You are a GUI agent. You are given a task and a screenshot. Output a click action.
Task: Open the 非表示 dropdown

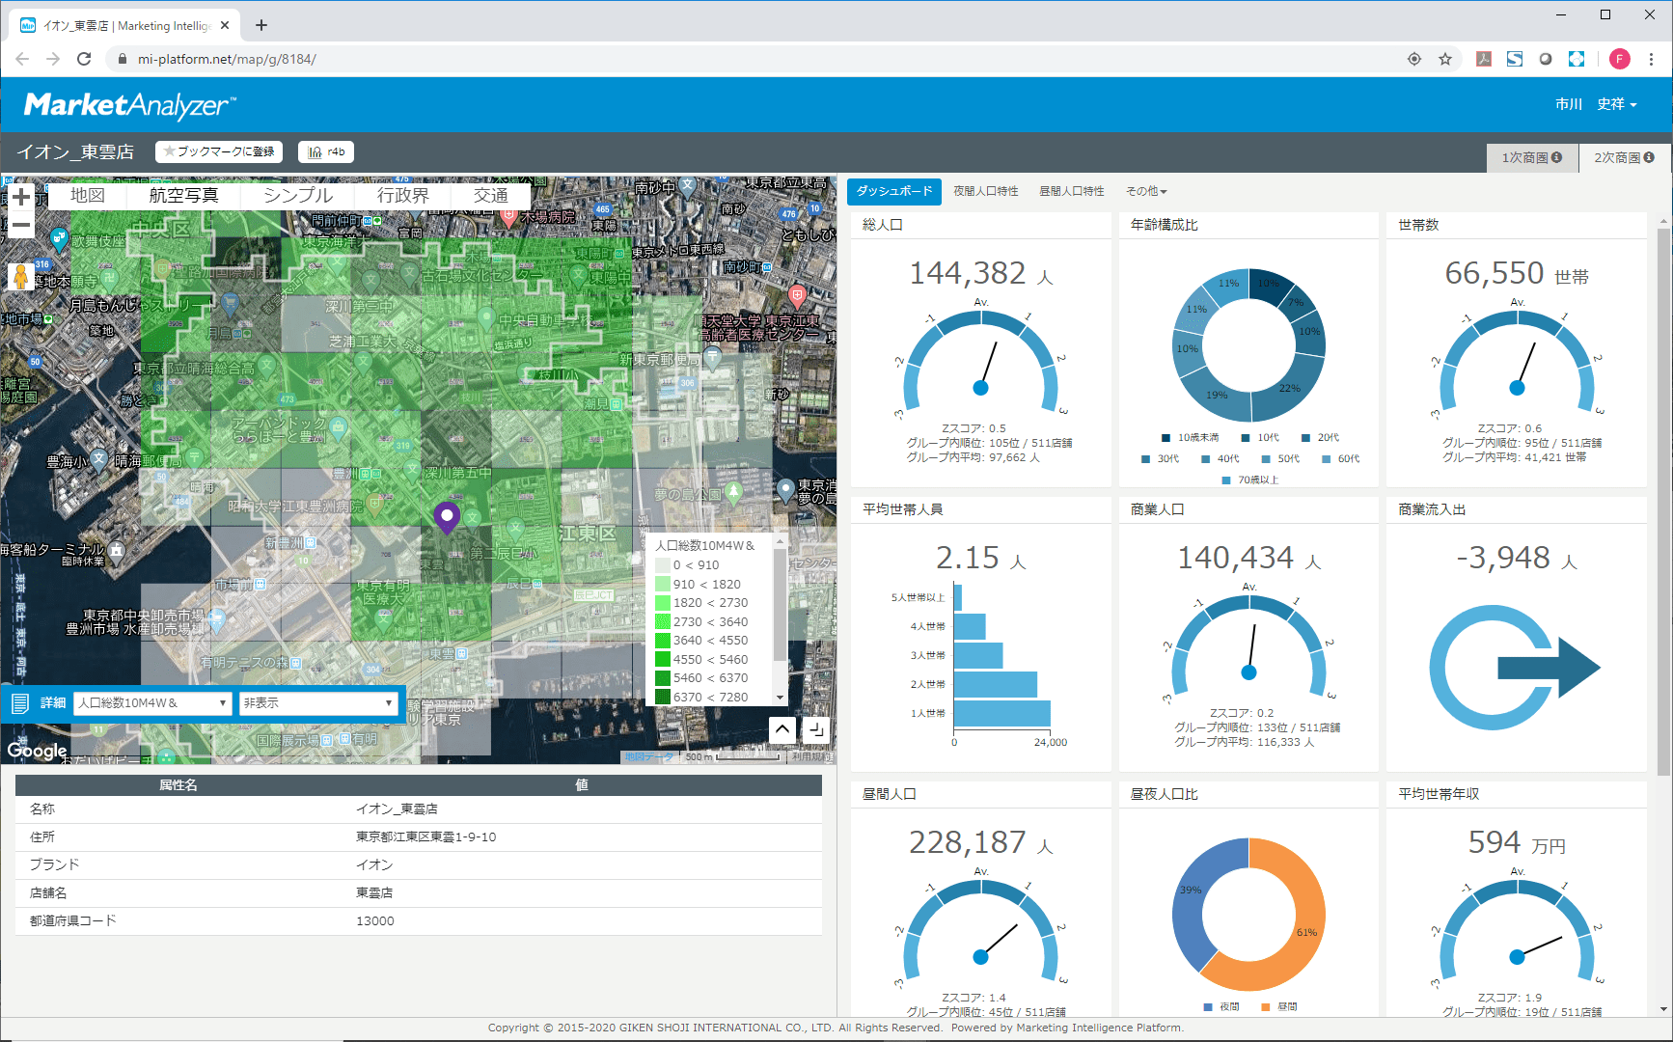coord(318,703)
